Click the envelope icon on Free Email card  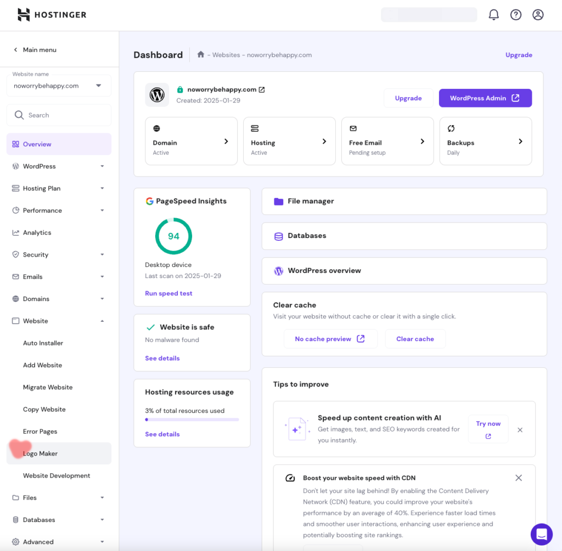tap(353, 128)
